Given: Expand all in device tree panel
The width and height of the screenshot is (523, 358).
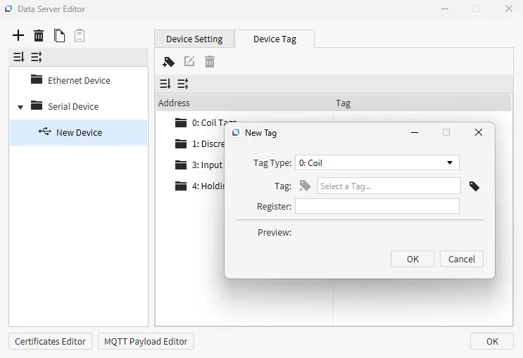Looking at the screenshot, I should [19, 57].
